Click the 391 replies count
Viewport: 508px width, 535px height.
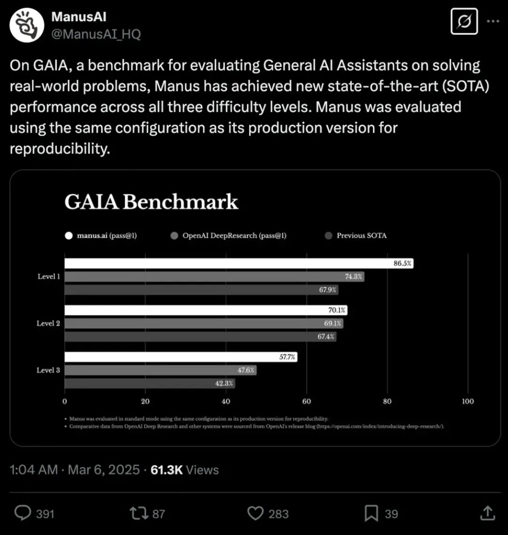[x=45, y=514]
